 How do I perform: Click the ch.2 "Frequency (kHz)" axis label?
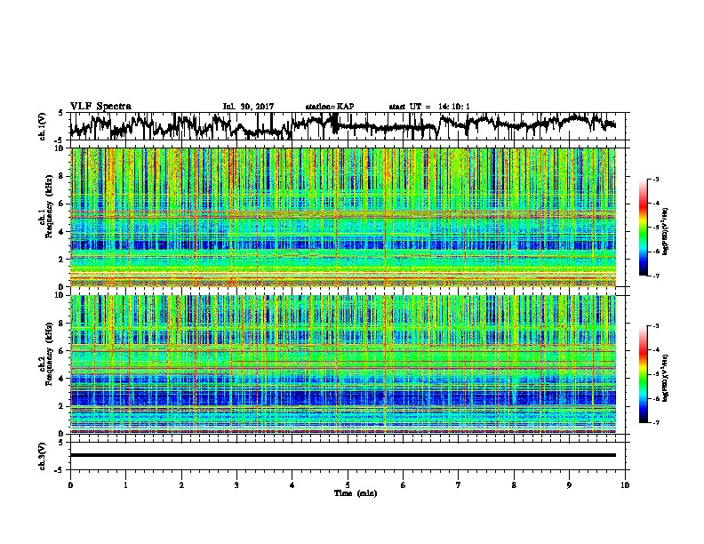click(50, 353)
